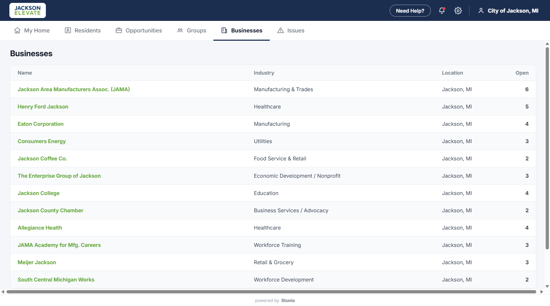
Task: Open the Allegiance Health link
Action: point(40,228)
